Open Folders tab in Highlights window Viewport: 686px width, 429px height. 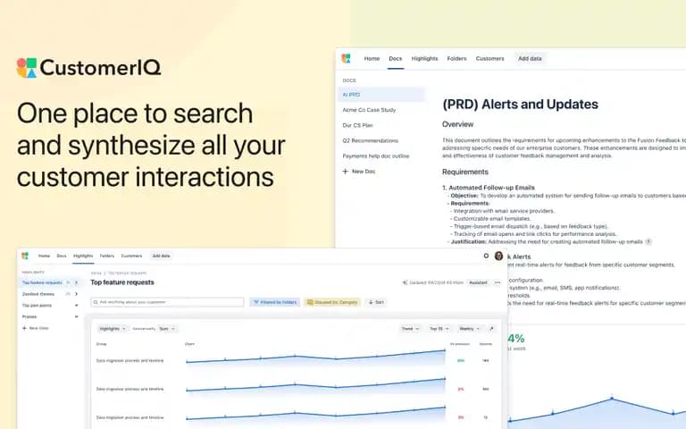(x=107, y=256)
